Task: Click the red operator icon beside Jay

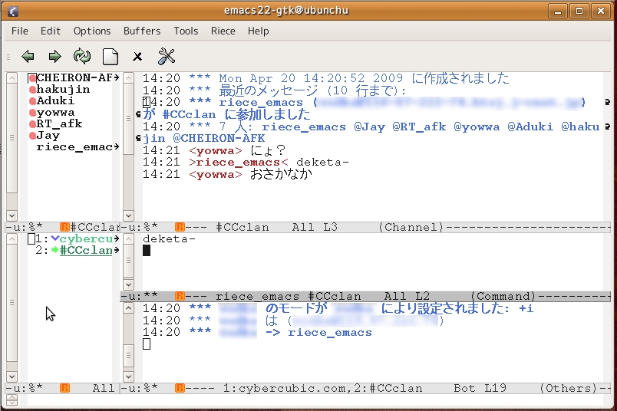Action: (x=33, y=136)
